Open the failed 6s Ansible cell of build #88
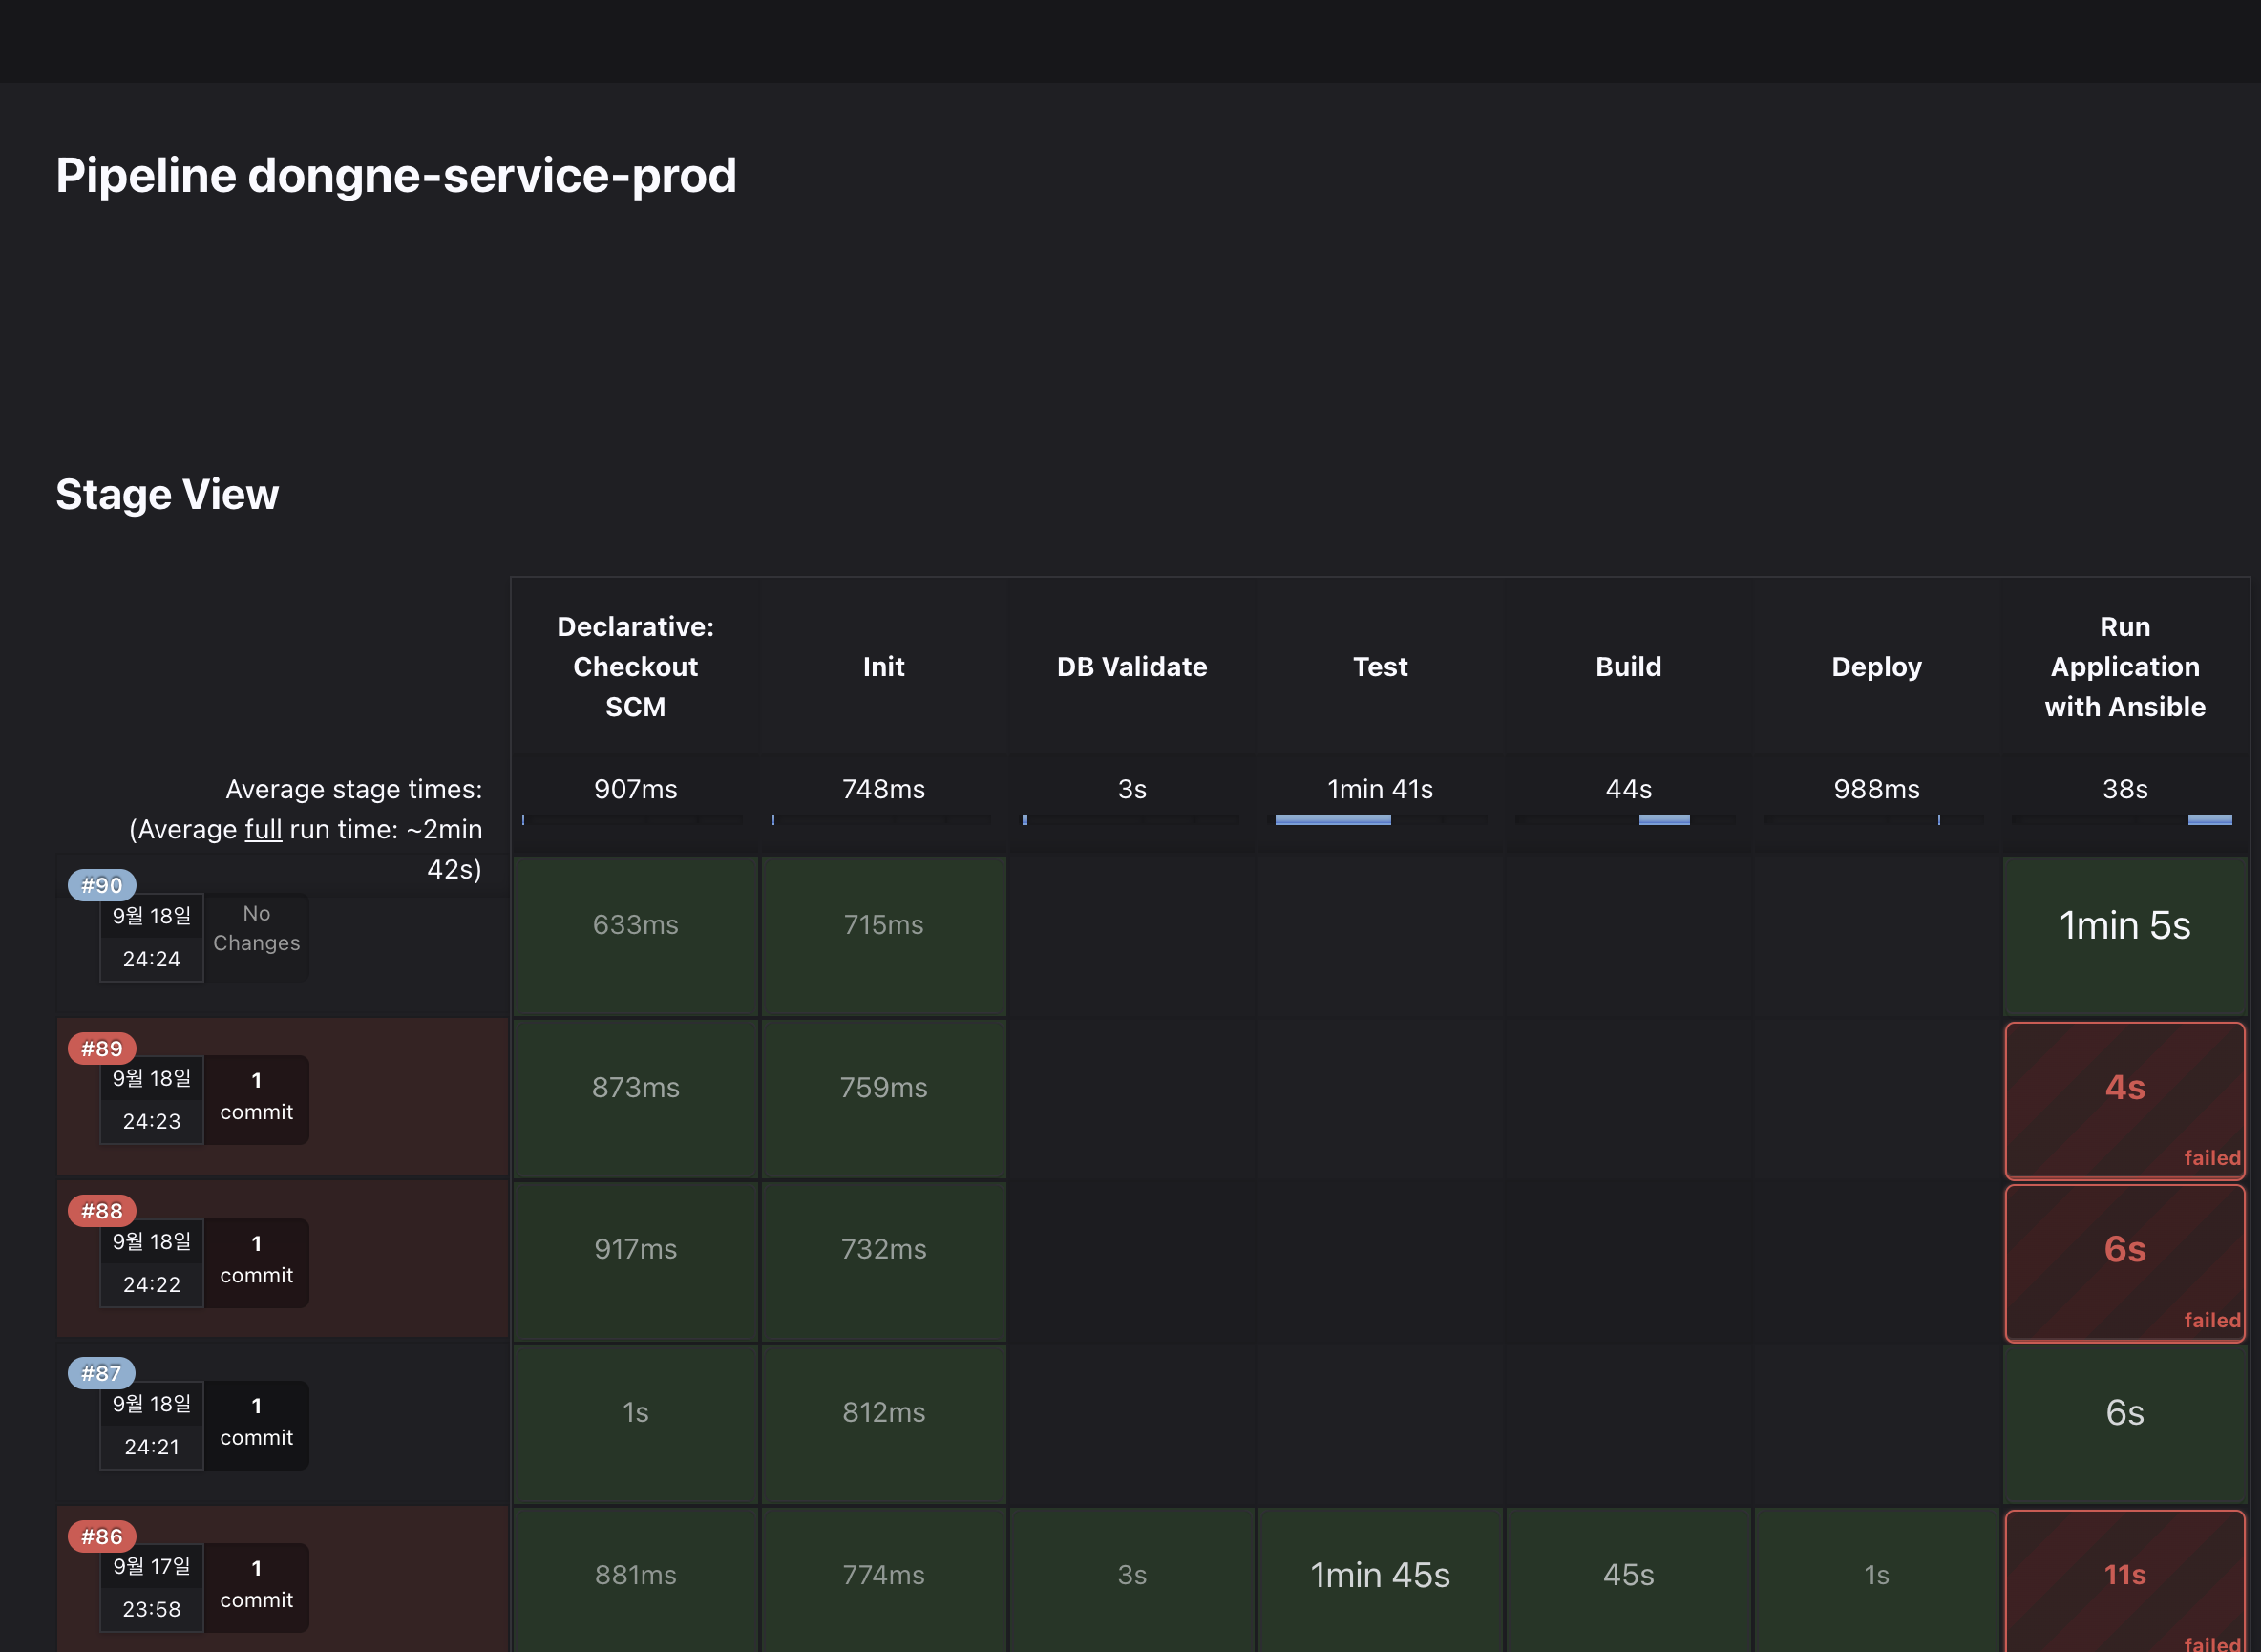Image resolution: width=2261 pixels, height=1652 pixels. pyautogui.click(x=2124, y=1261)
